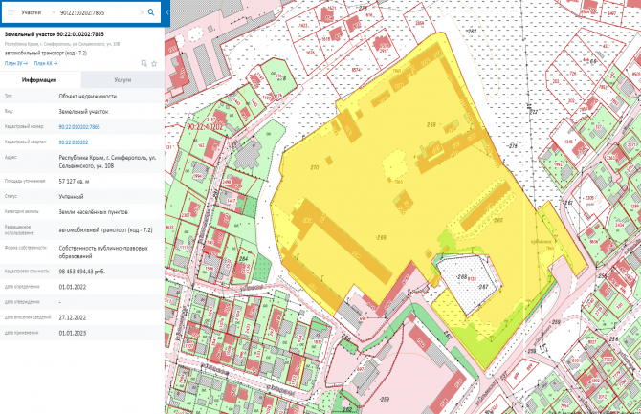Switch to the Услуги tab
The height and width of the screenshot is (414, 641).
[122, 80]
